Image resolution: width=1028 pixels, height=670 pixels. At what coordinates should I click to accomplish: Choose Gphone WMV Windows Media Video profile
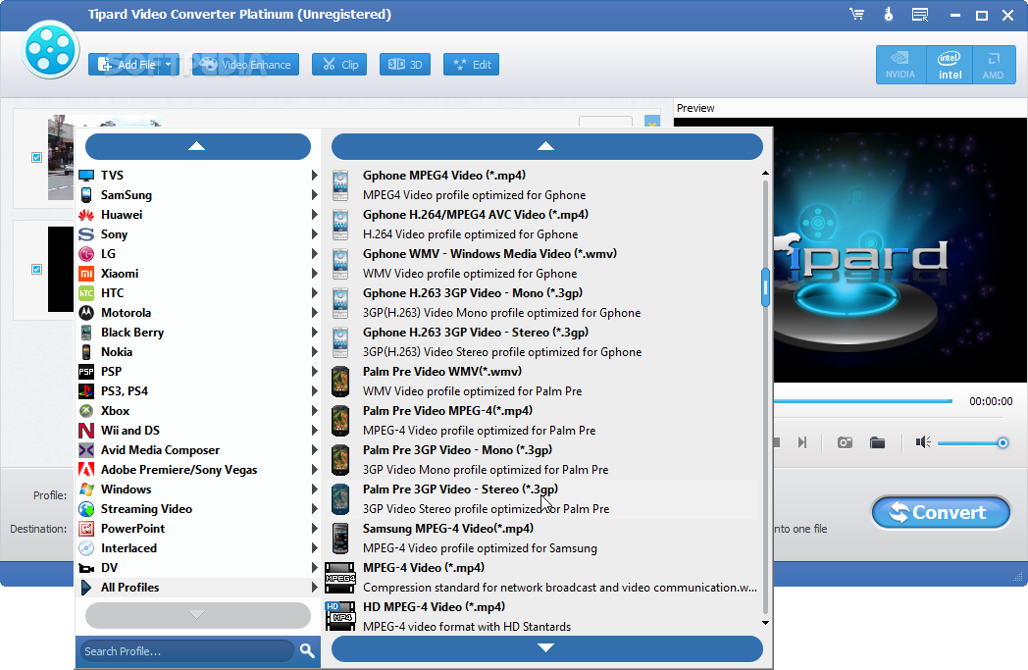click(x=540, y=264)
